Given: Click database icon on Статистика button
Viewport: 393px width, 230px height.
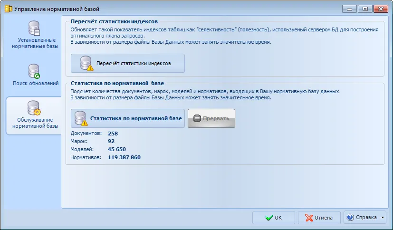Looking at the screenshot, I should pyautogui.click(x=81, y=118).
